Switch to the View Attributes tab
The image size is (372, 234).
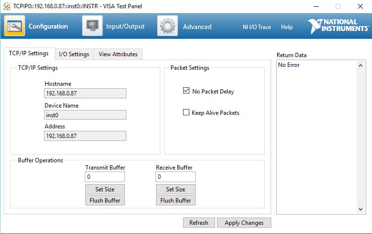point(118,54)
